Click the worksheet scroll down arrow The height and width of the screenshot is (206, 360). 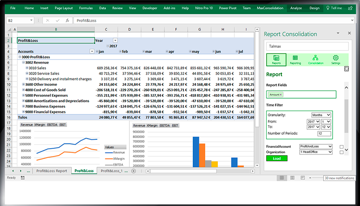click(x=257, y=165)
